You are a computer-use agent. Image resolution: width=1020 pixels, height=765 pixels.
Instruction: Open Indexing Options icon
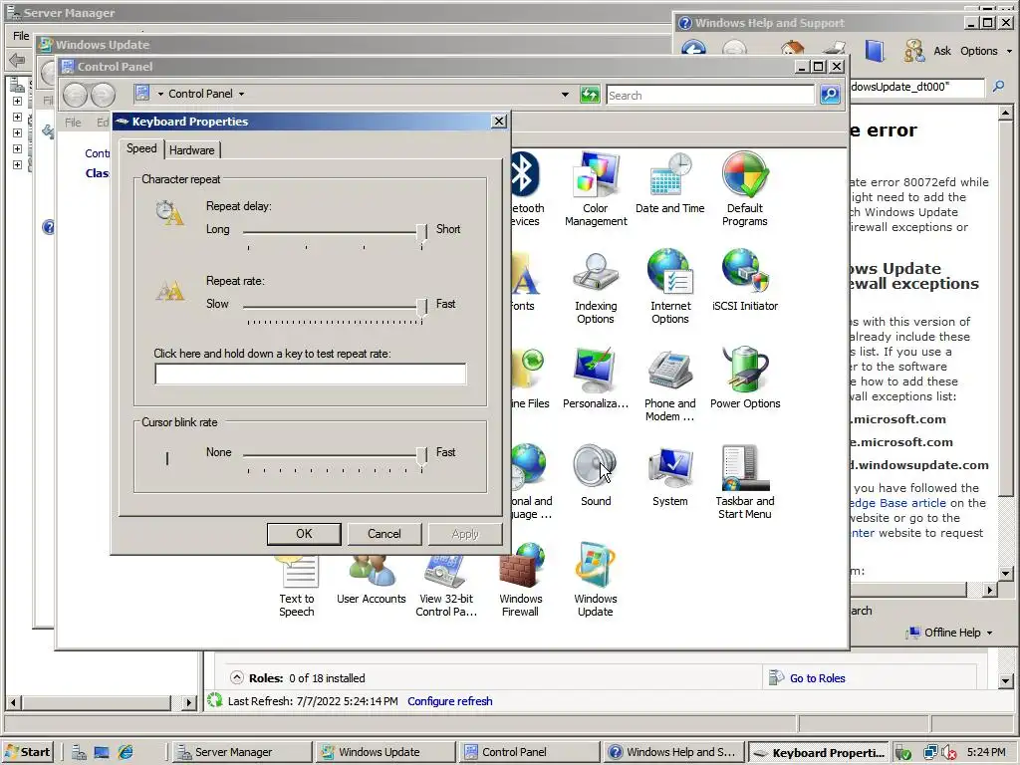(596, 286)
